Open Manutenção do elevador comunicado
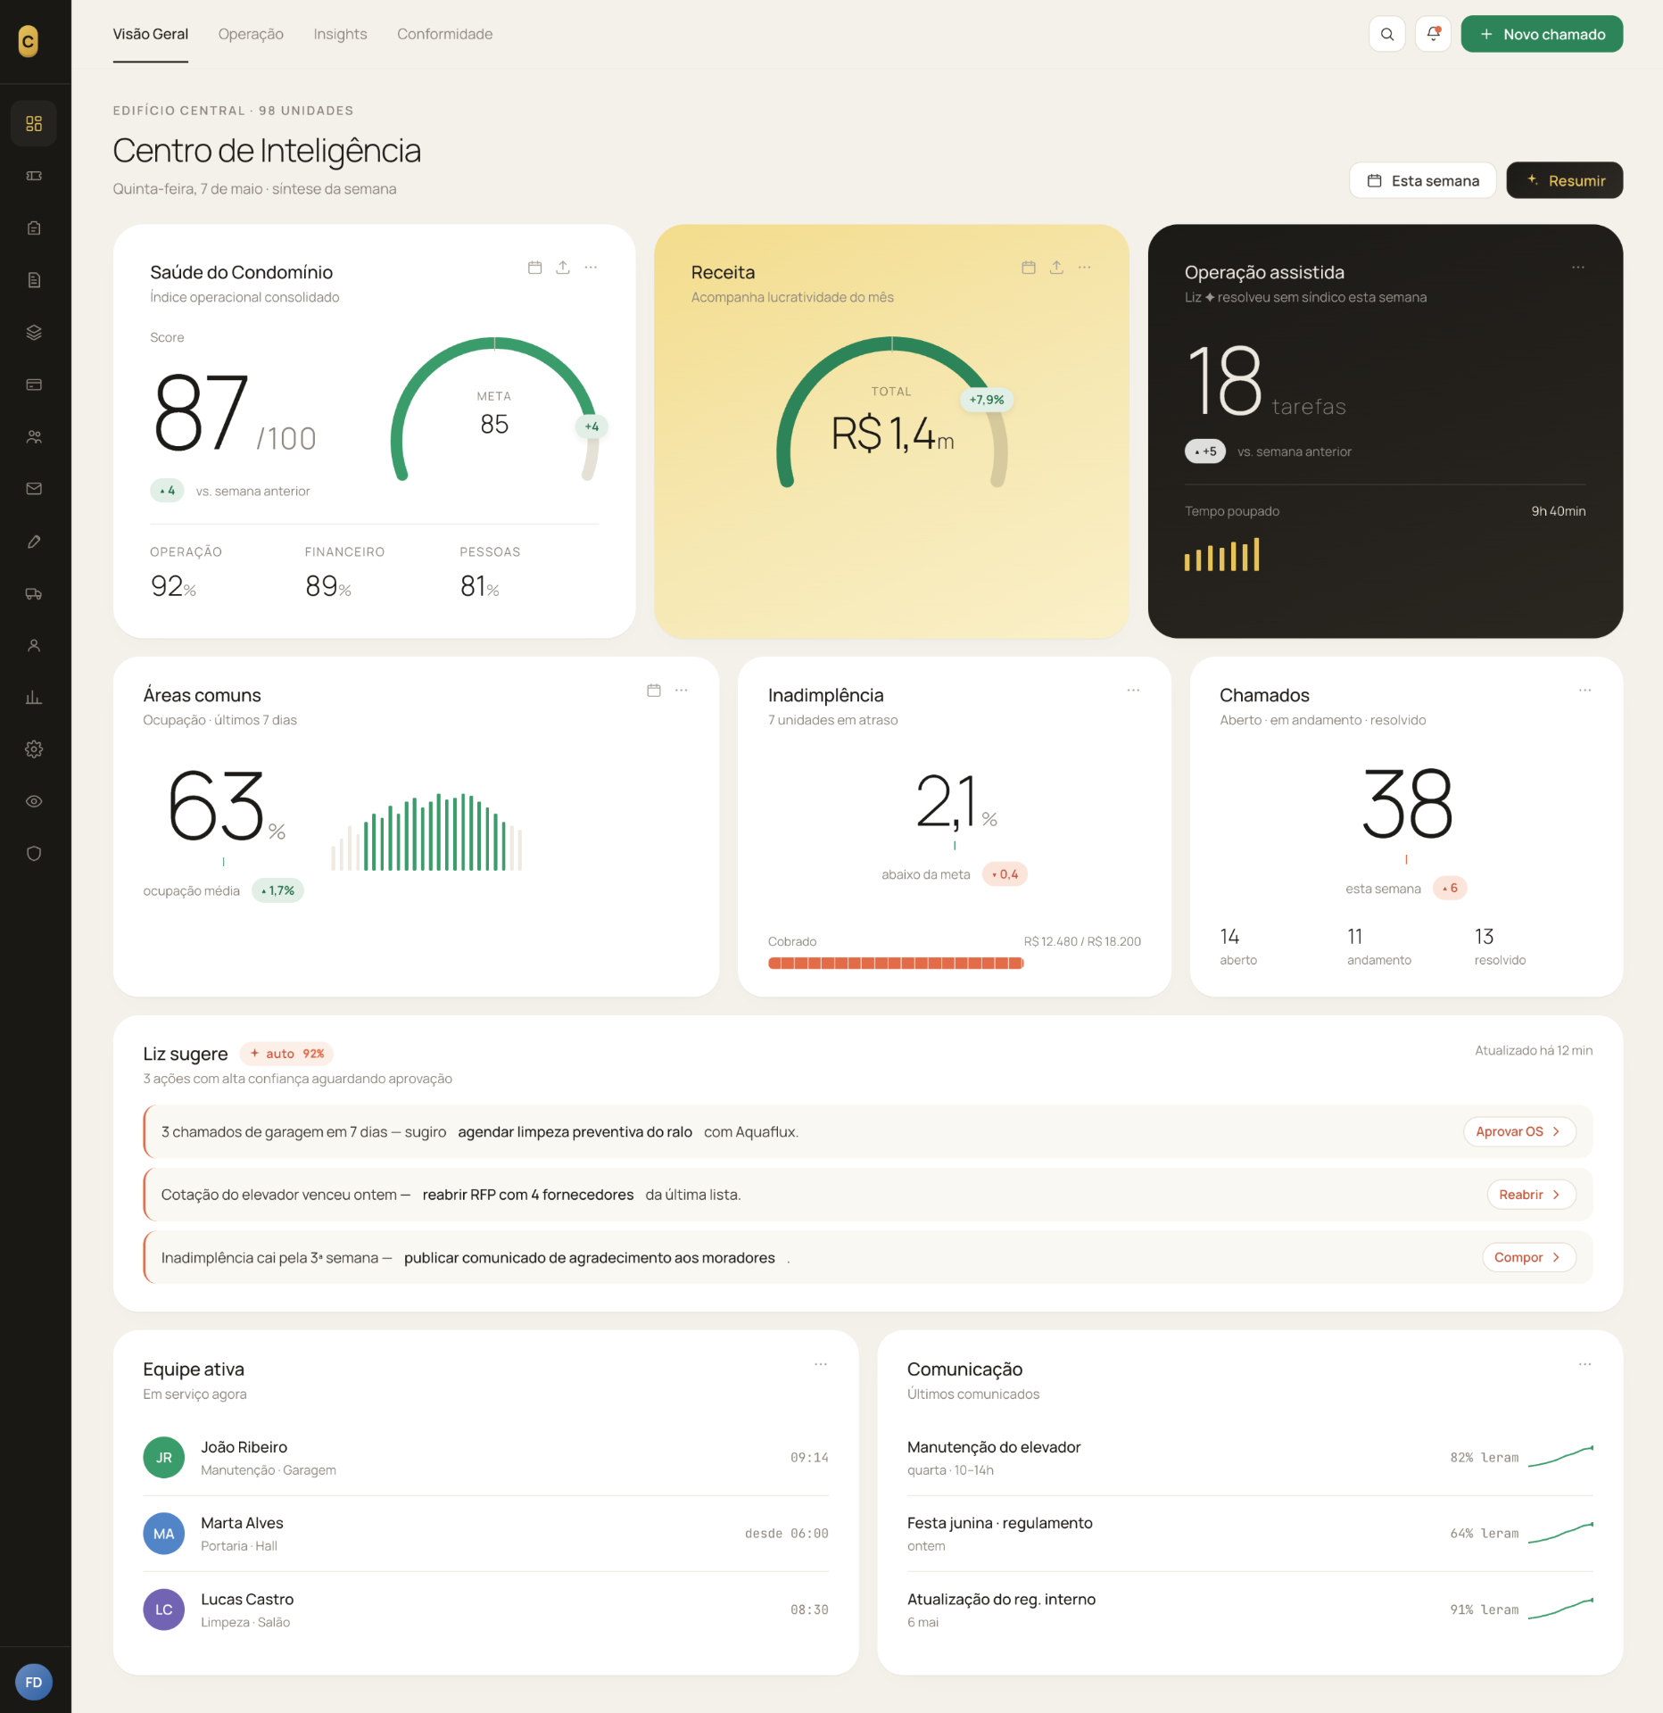This screenshot has width=1663, height=1713. 1250,1458
